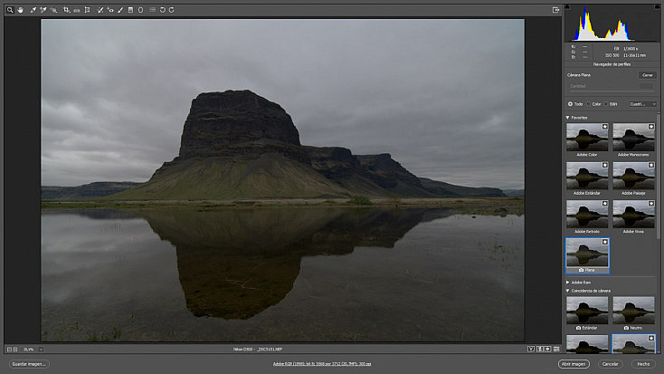This screenshot has height=374, width=664.
Task: Select the Targeted Adjustment tool
Action: [x=53, y=10]
